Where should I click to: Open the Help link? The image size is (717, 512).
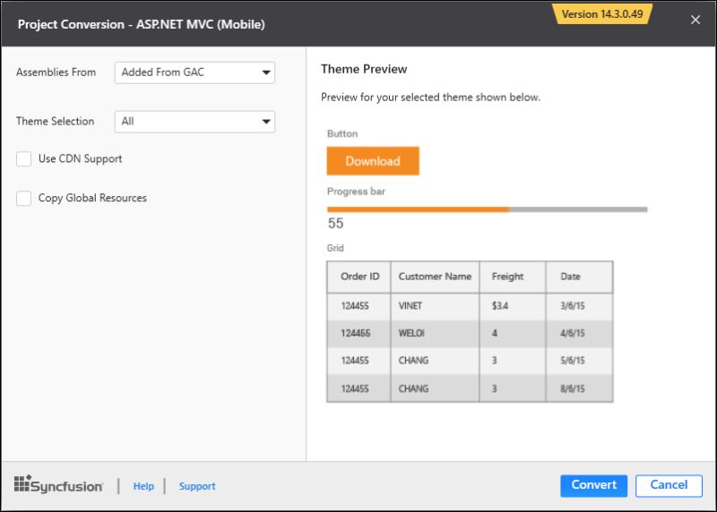click(143, 486)
